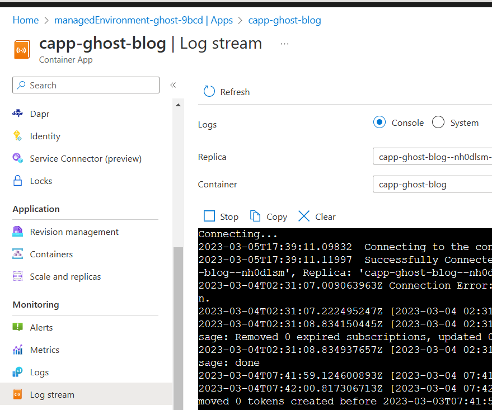This screenshot has height=410, width=492.
Task: Click the Identity key icon
Action: (x=17, y=136)
